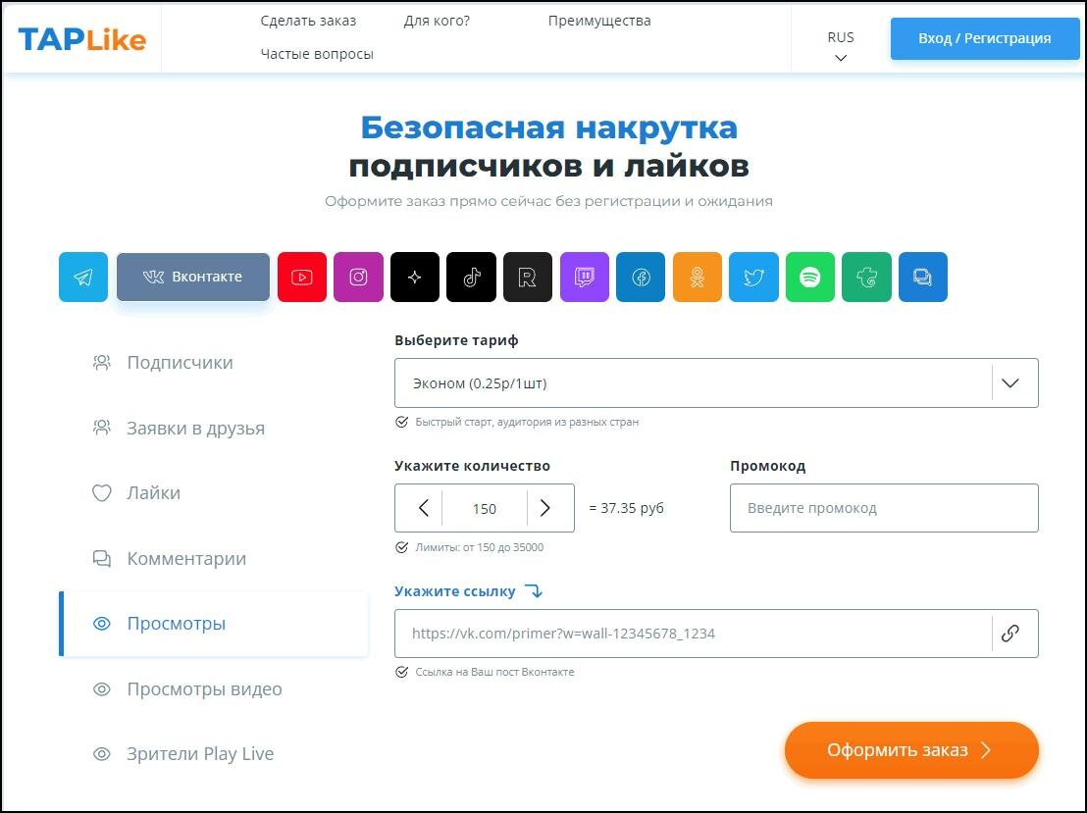Screen dimensions: 1087x813
Task: Choose the YouTube platform icon
Action: click(301, 278)
